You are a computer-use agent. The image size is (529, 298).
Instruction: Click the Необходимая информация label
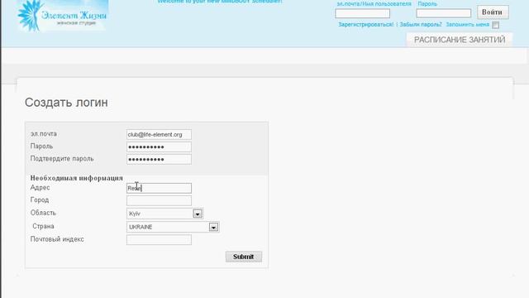[77, 178]
